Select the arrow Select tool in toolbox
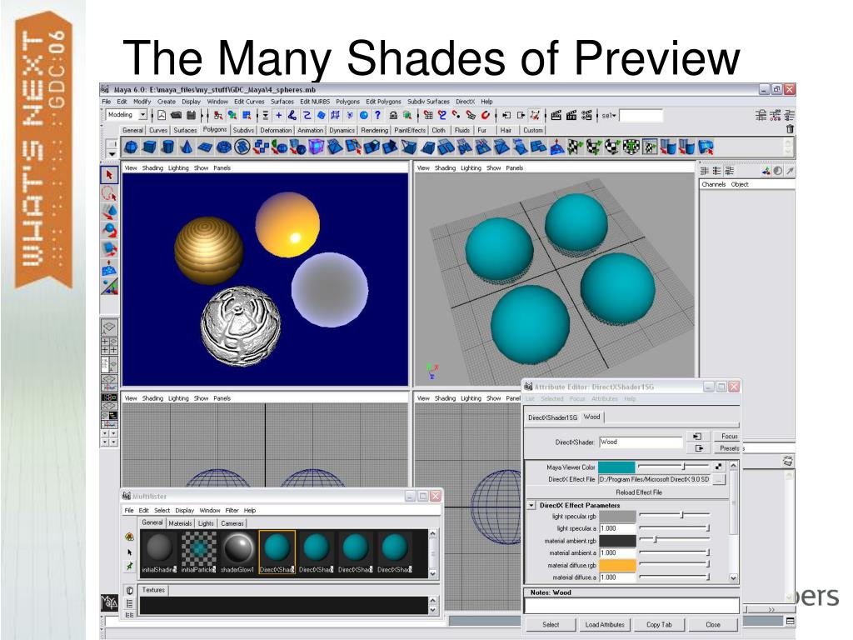This screenshot has width=853, height=640. tap(109, 175)
